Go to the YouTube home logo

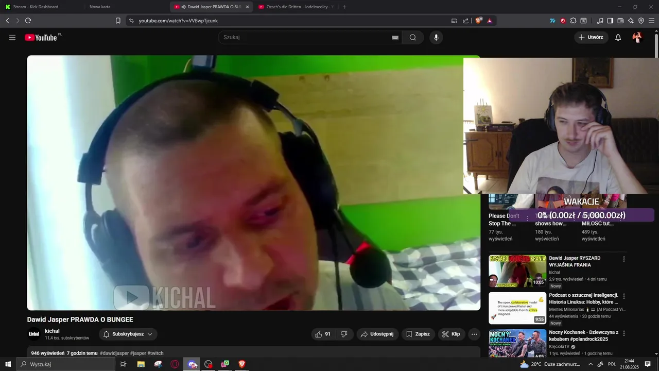click(41, 38)
